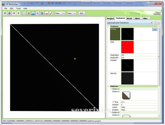
Task: Click the properties panel scroll-up arrow
Action: (159, 26)
